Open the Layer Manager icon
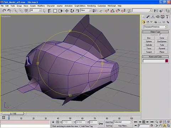Viewport: 171px width, 128px height. [167, 11]
